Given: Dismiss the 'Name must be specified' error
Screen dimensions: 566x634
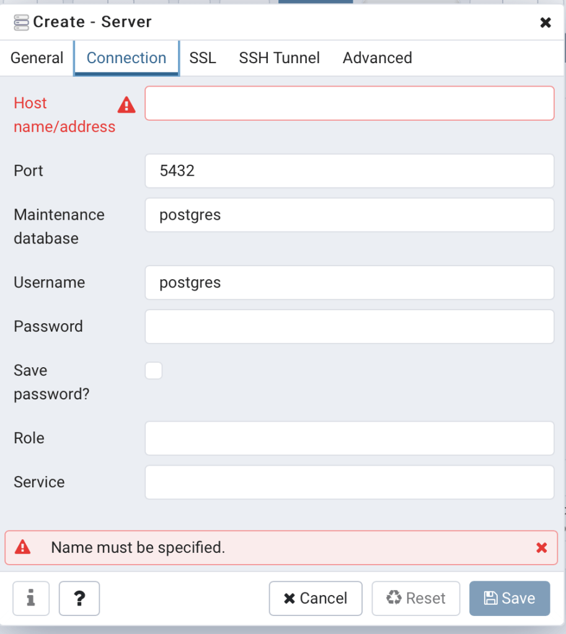Looking at the screenshot, I should pyautogui.click(x=541, y=547).
